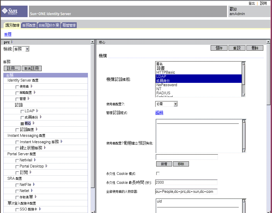Open properties arrow next to LDAP service
Screen dimensions: 272x213
click(38, 111)
